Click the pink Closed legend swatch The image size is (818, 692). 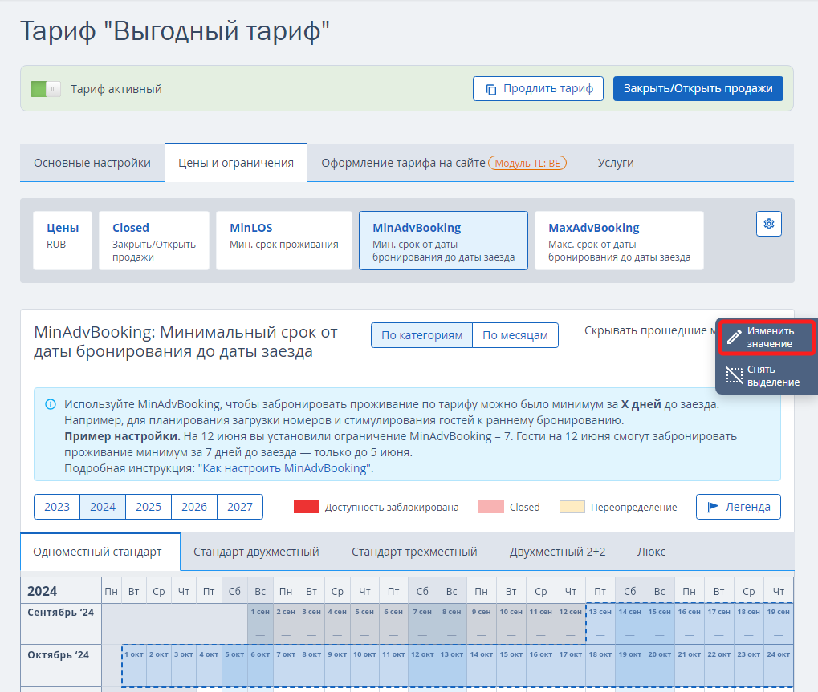[491, 507]
